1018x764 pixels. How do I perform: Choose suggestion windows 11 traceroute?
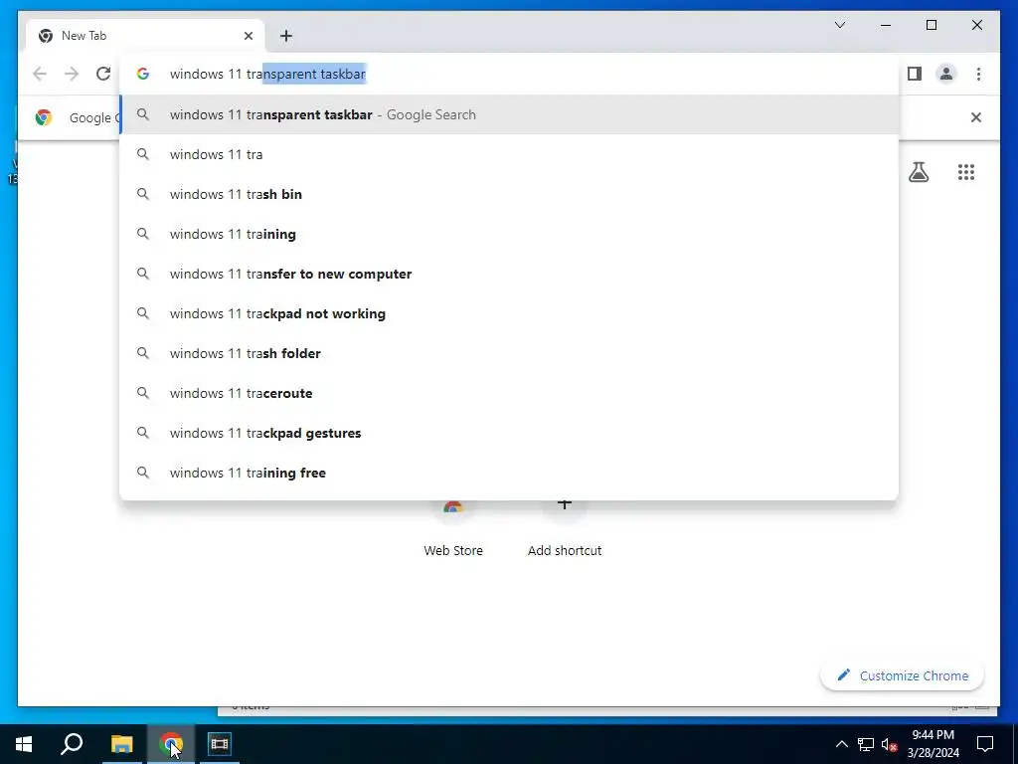click(510, 393)
